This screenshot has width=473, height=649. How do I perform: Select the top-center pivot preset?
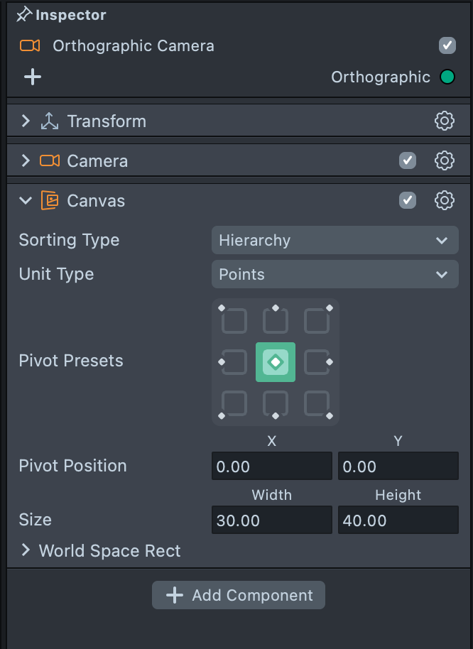point(275,321)
